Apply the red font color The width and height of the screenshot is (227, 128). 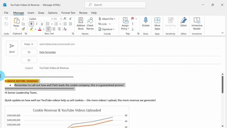pos(40,29)
